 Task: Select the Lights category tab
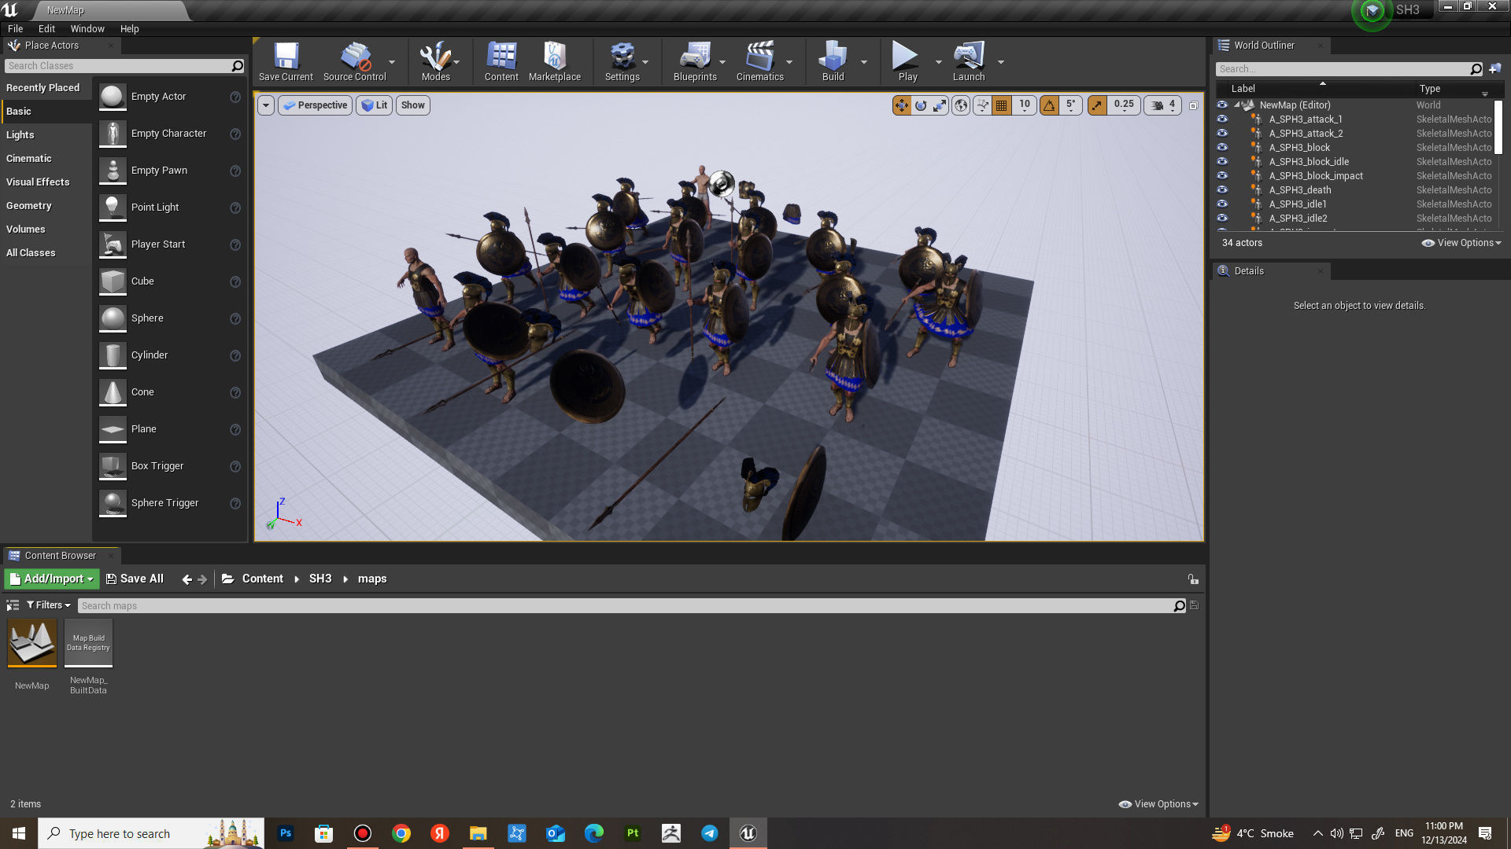(20, 134)
